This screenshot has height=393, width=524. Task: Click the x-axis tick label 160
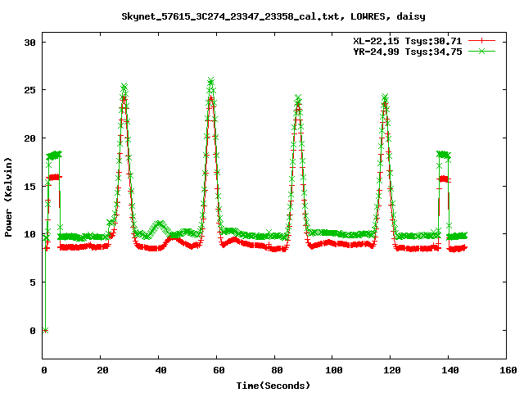(x=508, y=370)
